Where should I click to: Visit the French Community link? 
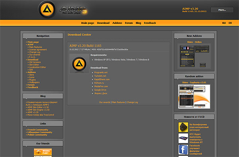coord(38,130)
